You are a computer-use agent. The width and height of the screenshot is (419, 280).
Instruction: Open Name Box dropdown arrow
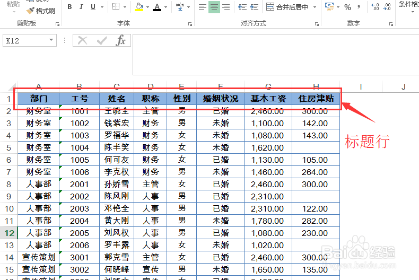pyautogui.click(x=51, y=40)
